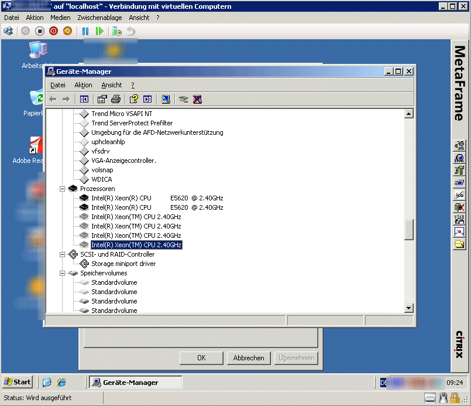Open the Zwischenablage menu
Viewport: 471px width, 406px height.
coord(99,18)
